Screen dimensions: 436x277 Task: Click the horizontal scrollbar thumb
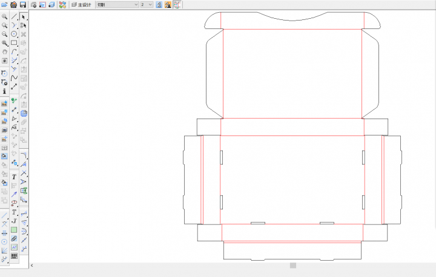pyautogui.click(x=292, y=266)
